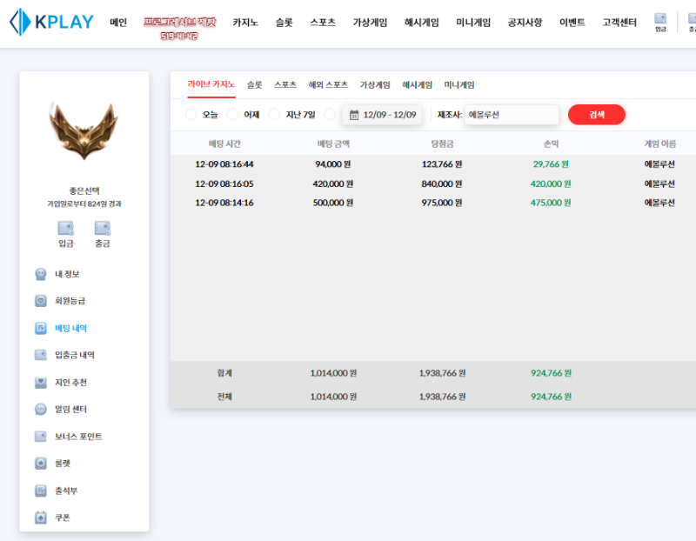The height and width of the screenshot is (541, 696).
Task: Open 회원등급 membership level page
Action: pyautogui.click(x=70, y=301)
